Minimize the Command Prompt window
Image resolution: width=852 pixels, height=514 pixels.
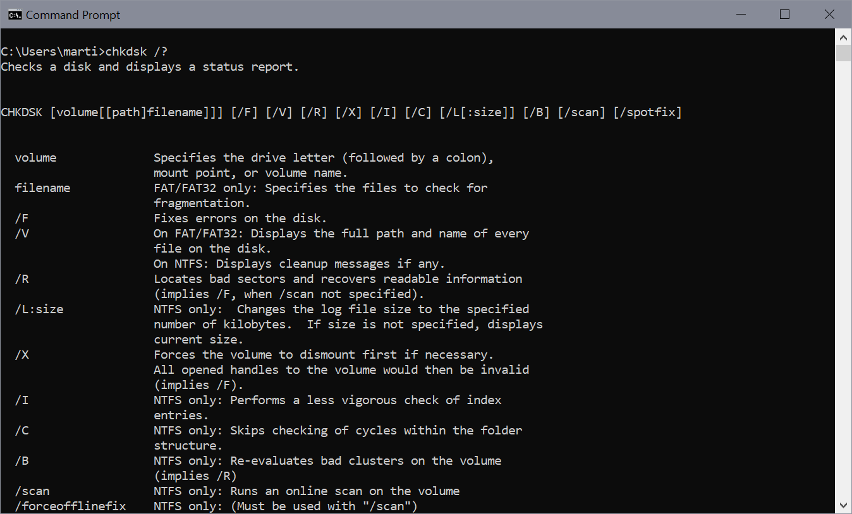click(739, 15)
